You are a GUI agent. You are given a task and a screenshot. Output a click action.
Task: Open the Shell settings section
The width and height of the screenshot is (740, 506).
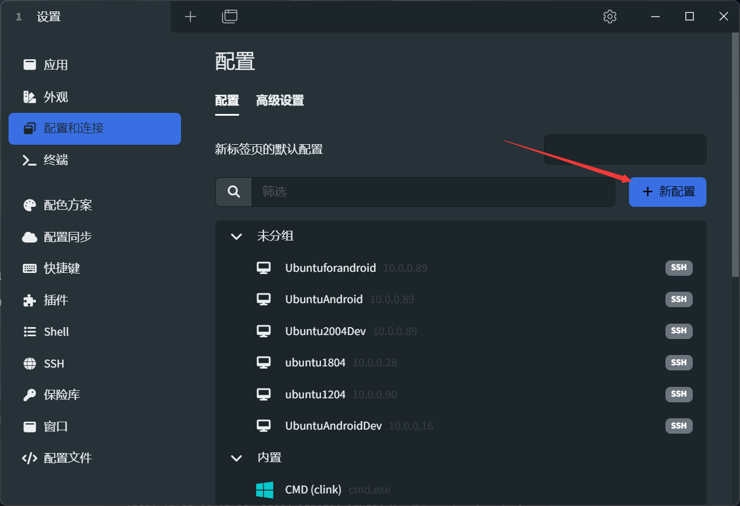(94, 332)
